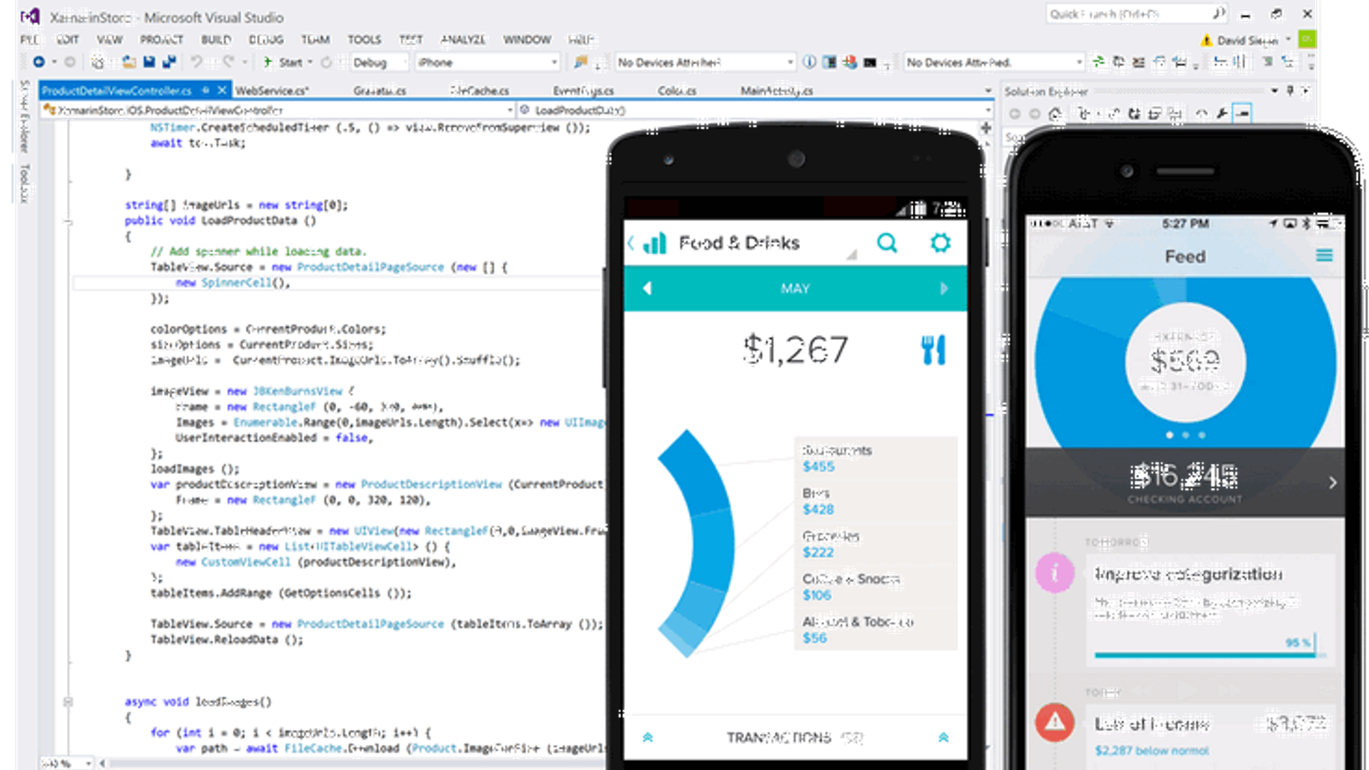Viewport: 1369px width, 770px height.
Task: Tap the $56 Alcohol & Tobacco row
Action: point(875,629)
